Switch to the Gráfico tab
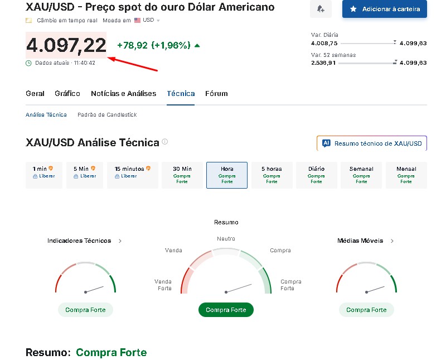The image size is (441, 360). [67, 94]
